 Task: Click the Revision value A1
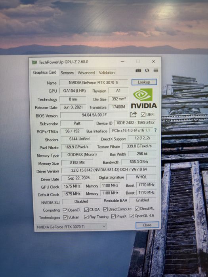point(118,91)
